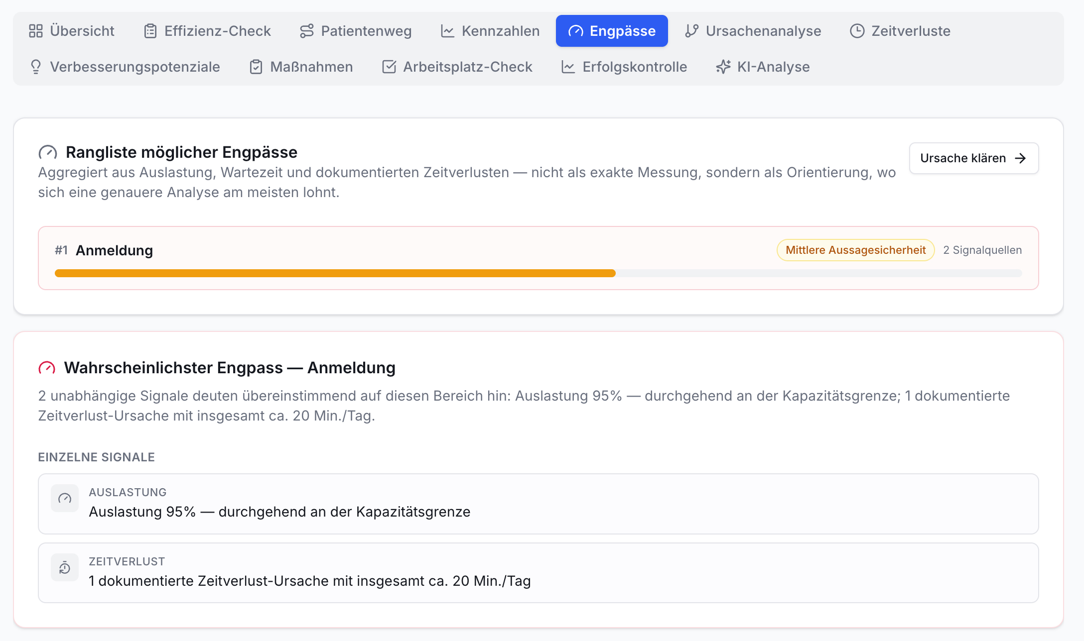Click the red gauge icon beside Wahrscheinlichster Engpass
The height and width of the screenshot is (641, 1084).
[x=47, y=368]
